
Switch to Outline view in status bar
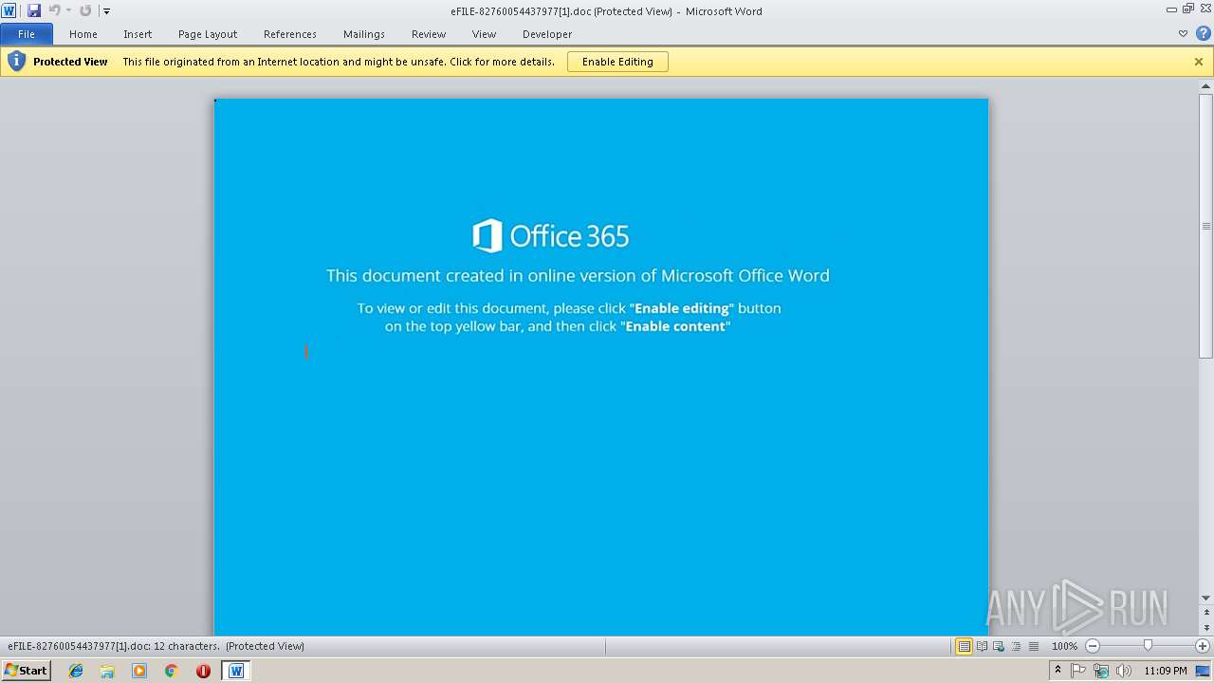point(1016,646)
